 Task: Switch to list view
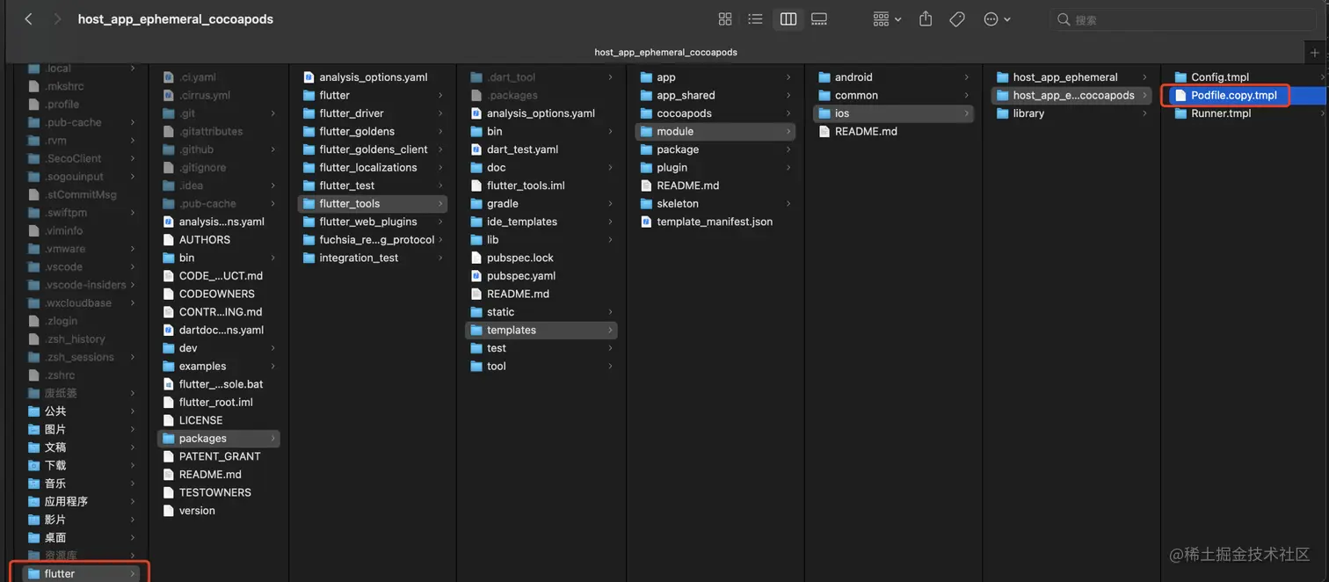(x=755, y=19)
